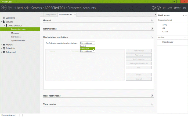
Task: Collapse the Workstation restrictions section
Action: (x=152, y=37)
